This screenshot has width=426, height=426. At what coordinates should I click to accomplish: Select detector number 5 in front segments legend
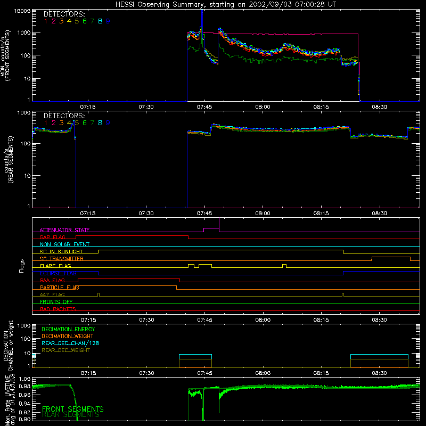tap(77, 21)
